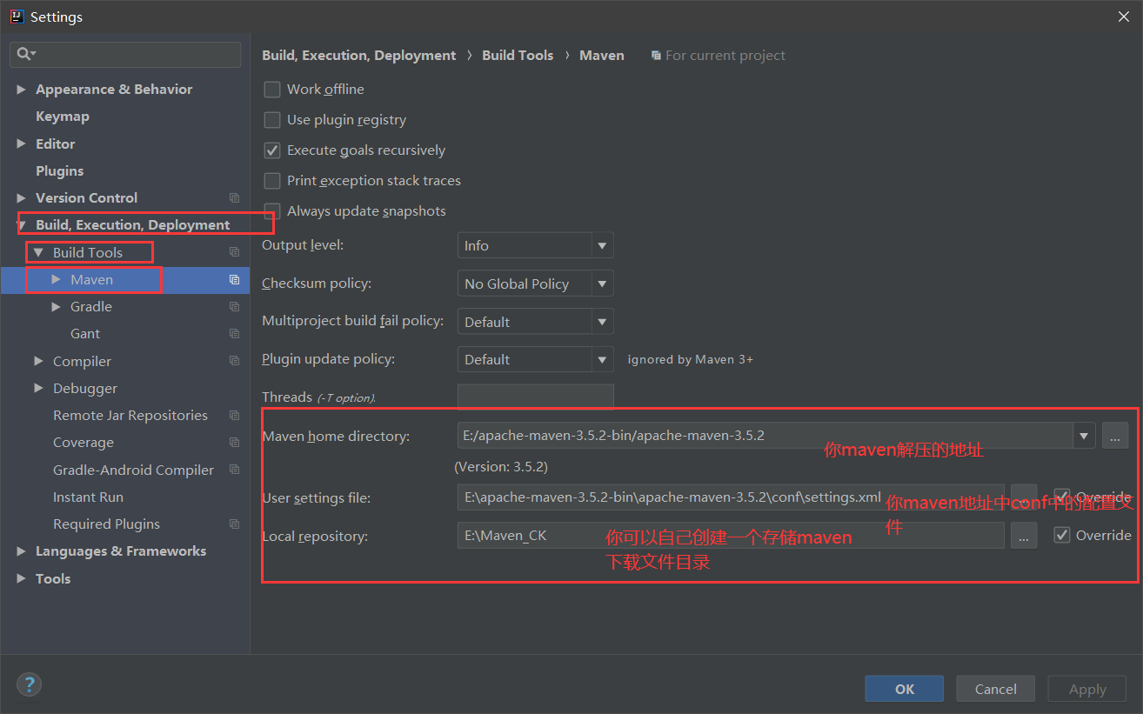The image size is (1143, 714).
Task: Toggle Print exception stack traces checkbox
Action: pyautogui.click(x=272, y=181)
